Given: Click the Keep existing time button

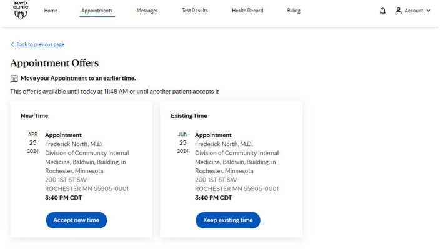Looking at the screenshot, I should pos(228,220).
